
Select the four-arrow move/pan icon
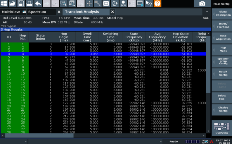[89, 4]
